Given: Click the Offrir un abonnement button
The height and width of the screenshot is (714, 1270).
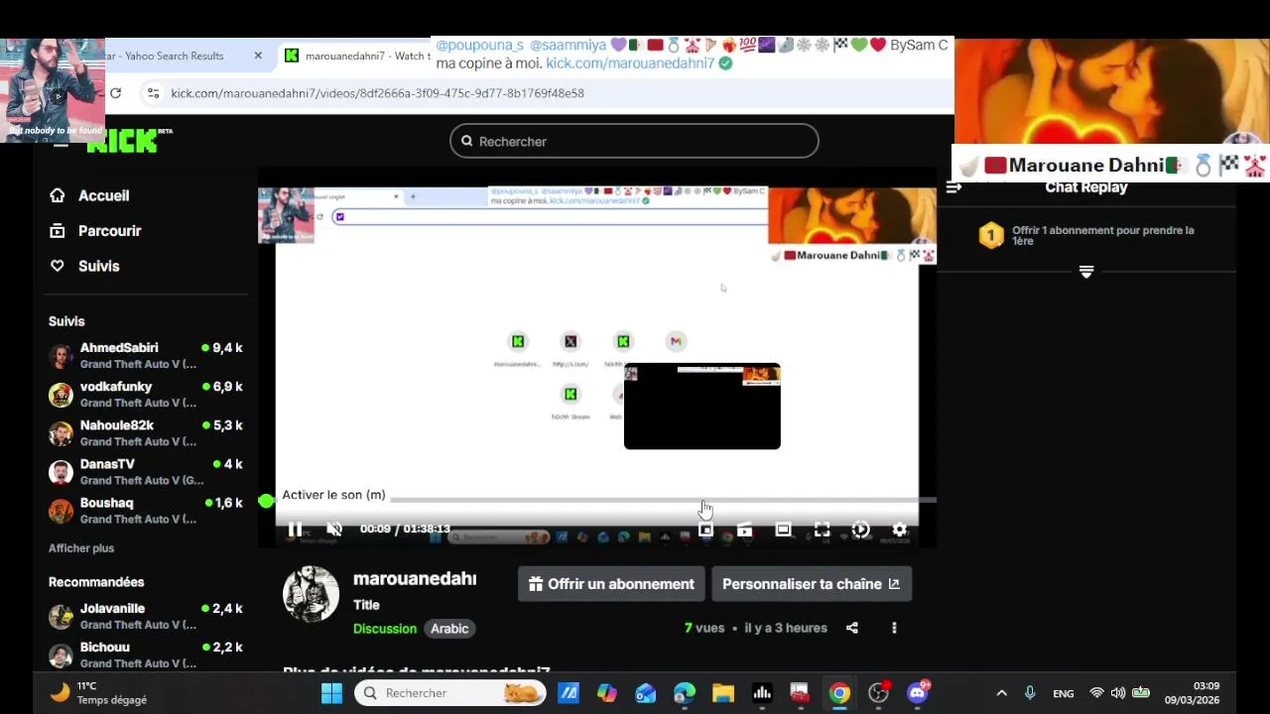Looking at the screenshot, I should (611, 584).
